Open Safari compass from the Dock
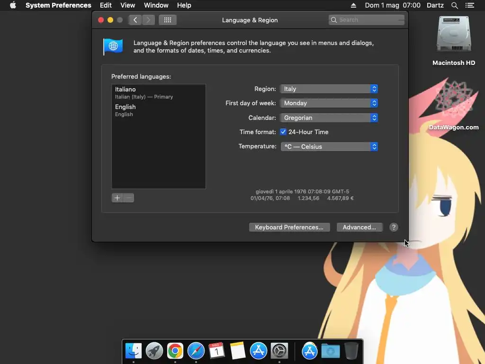The height and width of the screenshot is (364, 485). point(196,351)
